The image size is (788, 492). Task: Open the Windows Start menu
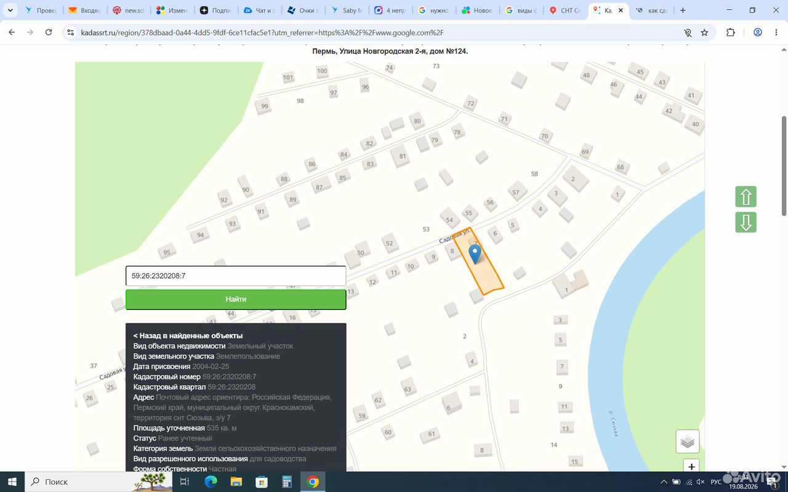coord(12,482)
